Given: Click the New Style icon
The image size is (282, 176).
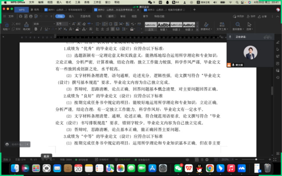Looking at the screenshot, I should (x=206, y=25).
